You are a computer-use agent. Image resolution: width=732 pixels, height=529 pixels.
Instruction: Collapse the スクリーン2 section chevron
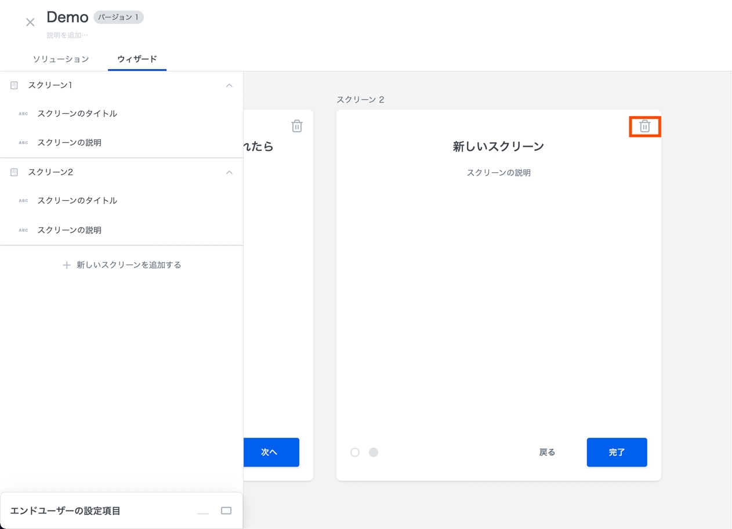[x=229, y=172]
